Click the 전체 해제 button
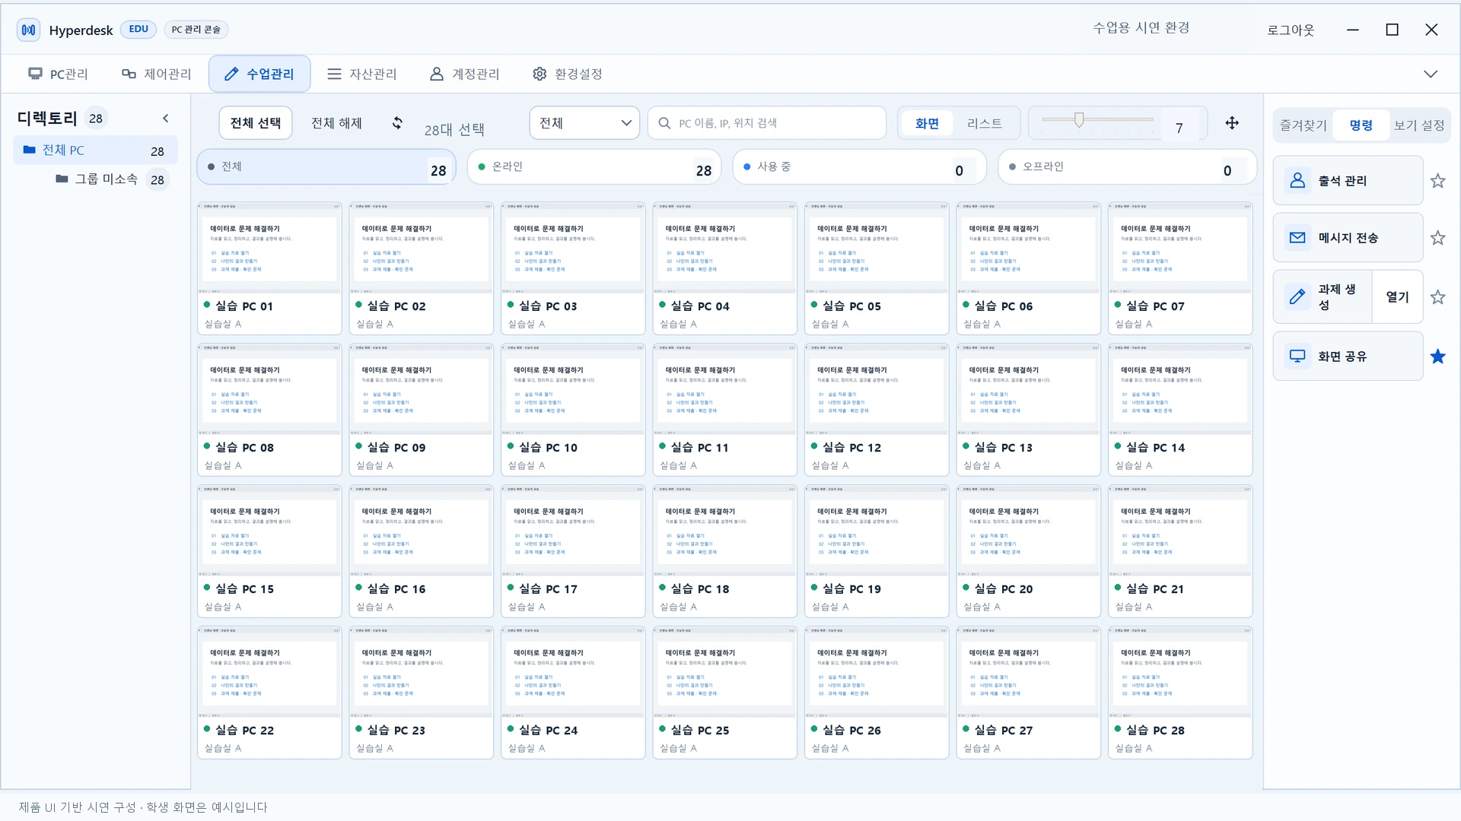1461x821 pixels. pos(336,123)
